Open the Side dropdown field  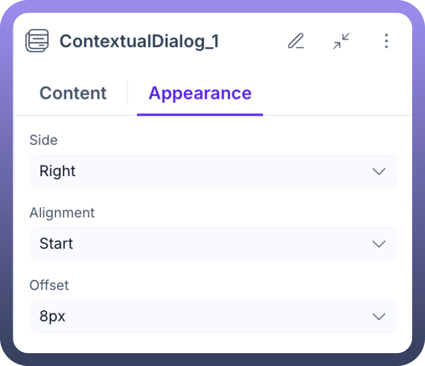[x=214, y=171]
